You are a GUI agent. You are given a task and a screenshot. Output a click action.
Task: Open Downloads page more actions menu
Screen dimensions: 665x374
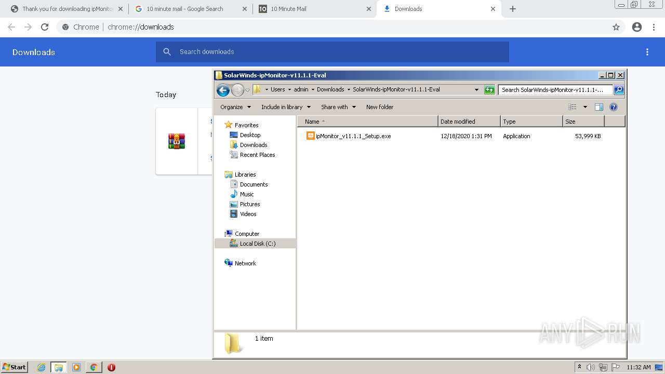click(x=647, y=52)
